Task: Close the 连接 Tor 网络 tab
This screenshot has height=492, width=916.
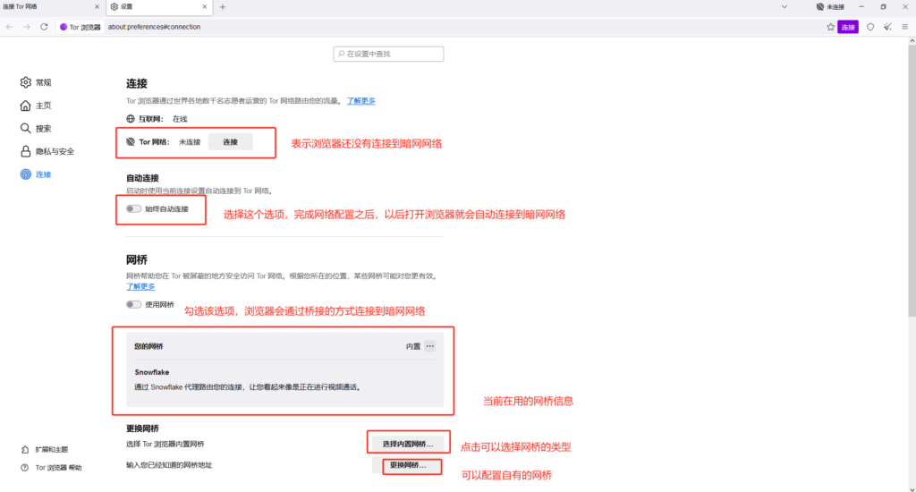Action: 97,7
